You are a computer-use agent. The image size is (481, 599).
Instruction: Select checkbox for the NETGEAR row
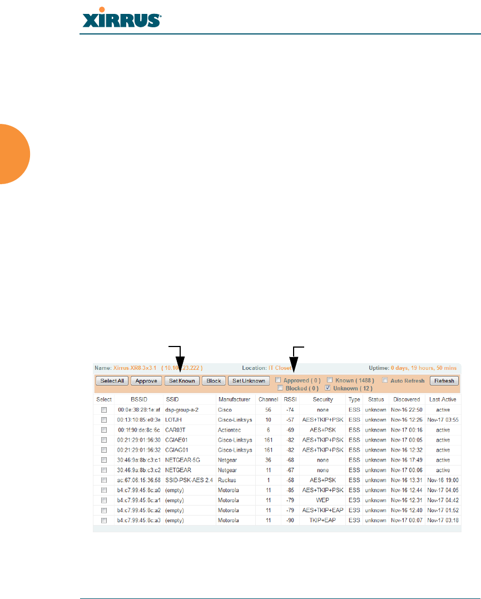click(104, 471)
